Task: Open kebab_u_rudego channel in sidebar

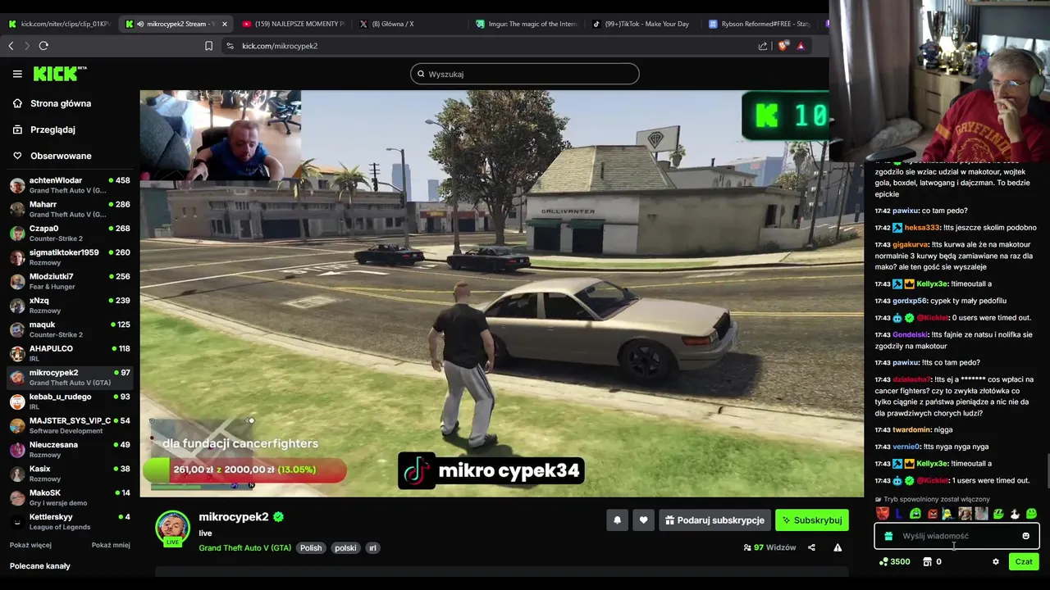Action: (x=70, y=402)
